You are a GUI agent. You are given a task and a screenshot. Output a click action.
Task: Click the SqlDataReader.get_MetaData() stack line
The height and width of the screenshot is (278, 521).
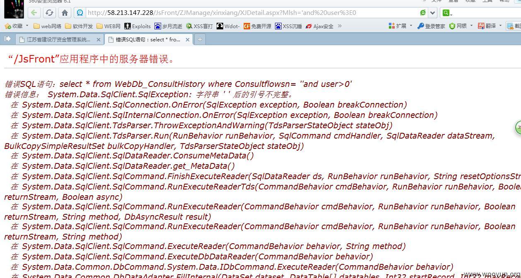coord(123,166)
